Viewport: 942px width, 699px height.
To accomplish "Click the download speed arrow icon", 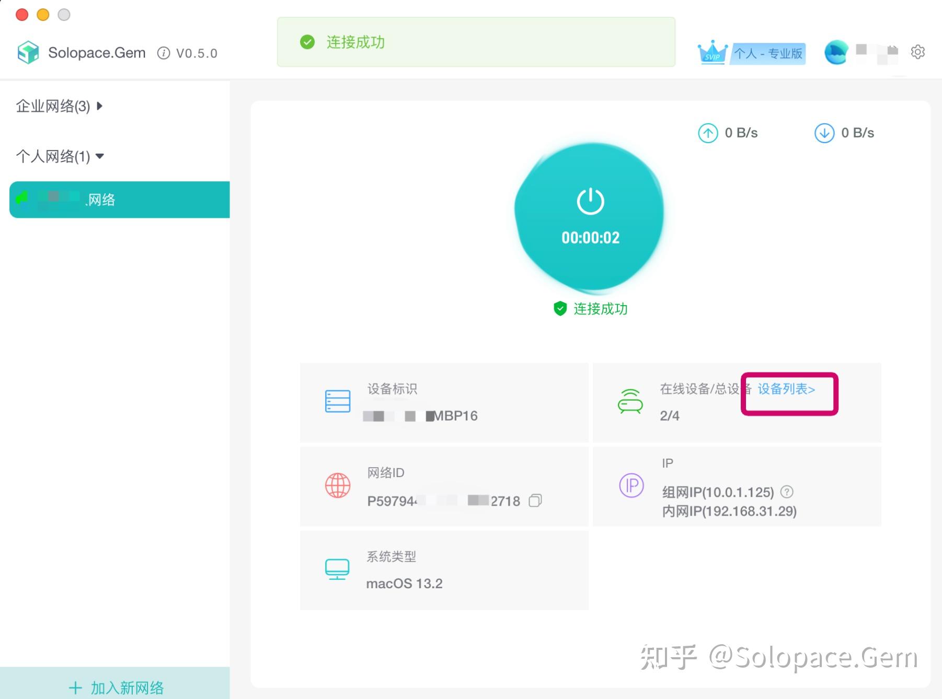I will tap(824, 133).
